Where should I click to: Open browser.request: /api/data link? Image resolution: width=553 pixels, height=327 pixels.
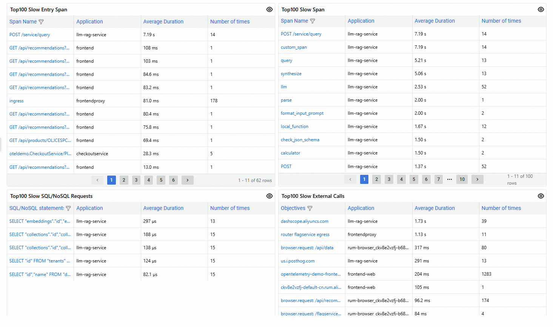307,248
